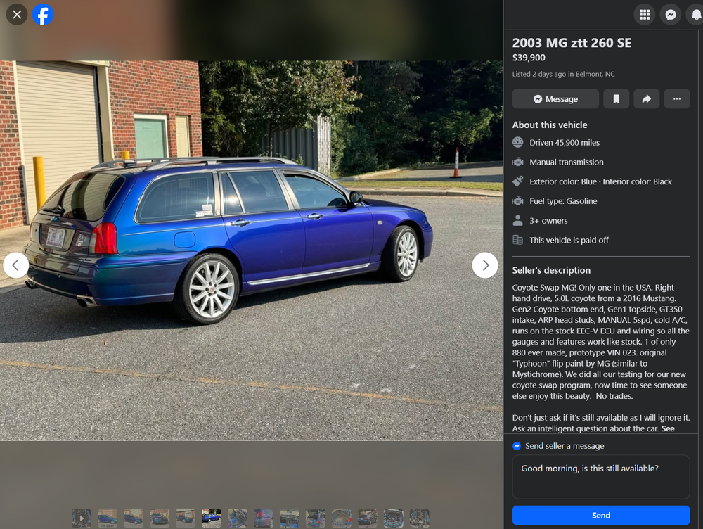Select the second photo thumbnail
703x529 pixels.
pos(108,518)
